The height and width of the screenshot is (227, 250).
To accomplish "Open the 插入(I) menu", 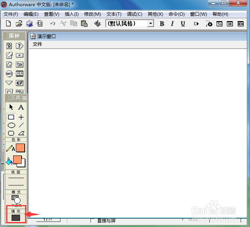I will click(71, 14).
